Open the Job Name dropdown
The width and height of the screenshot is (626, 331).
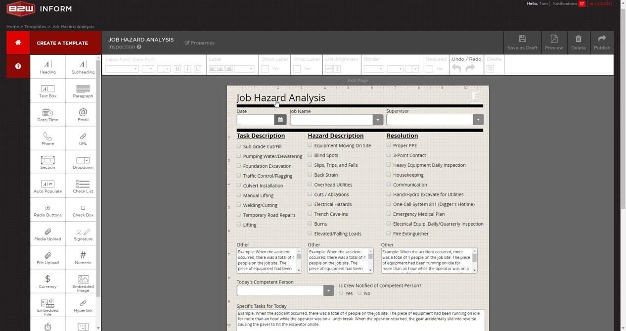(378, 120)
